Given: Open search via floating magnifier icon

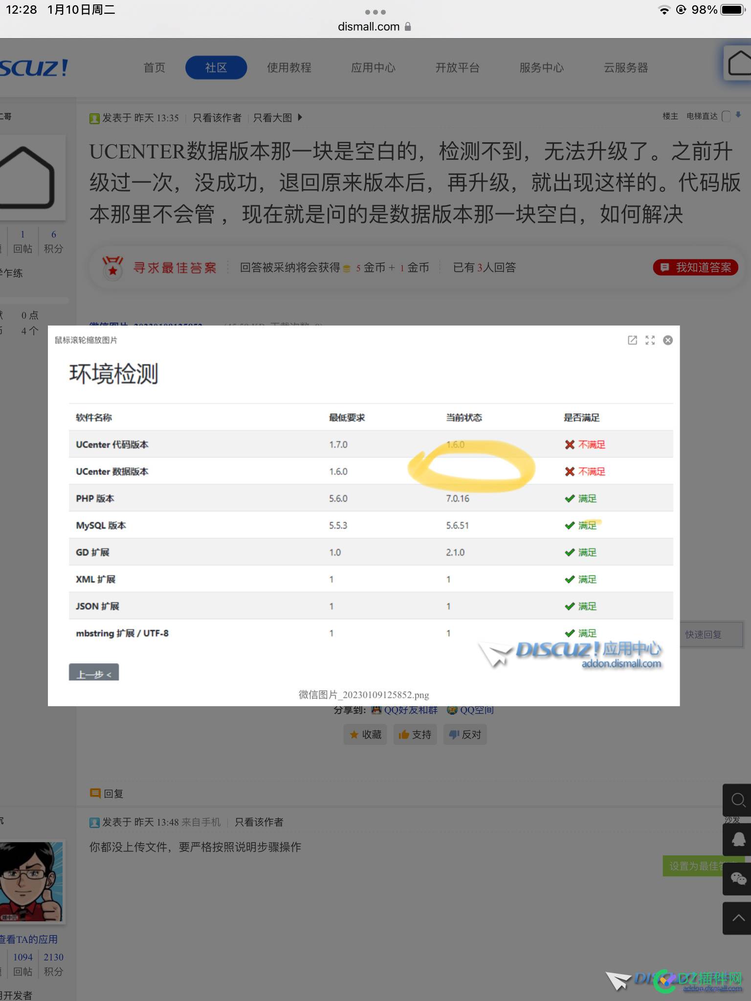Looking at the screenshot, I should (x=738, y=800).
